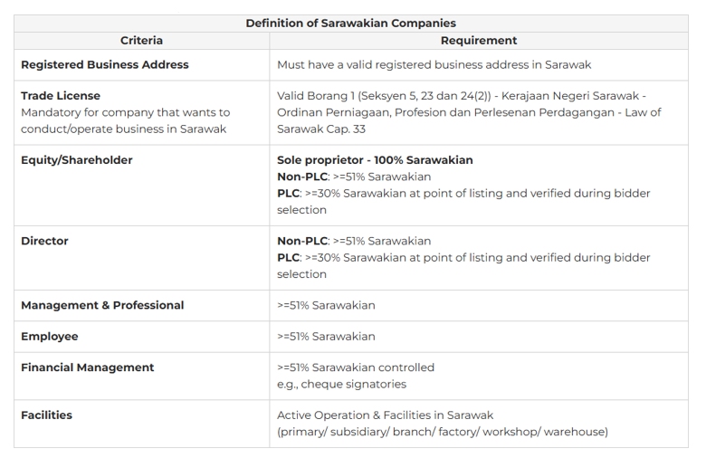Select the 'Equity/Shareholder' criteria cell

pos(77,160)
